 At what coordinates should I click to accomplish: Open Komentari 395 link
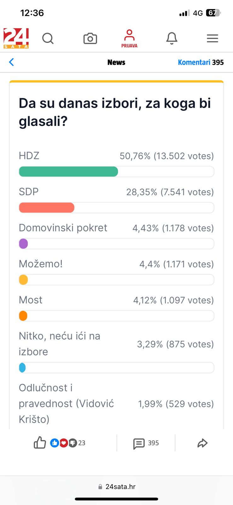(x=201, y=62)
